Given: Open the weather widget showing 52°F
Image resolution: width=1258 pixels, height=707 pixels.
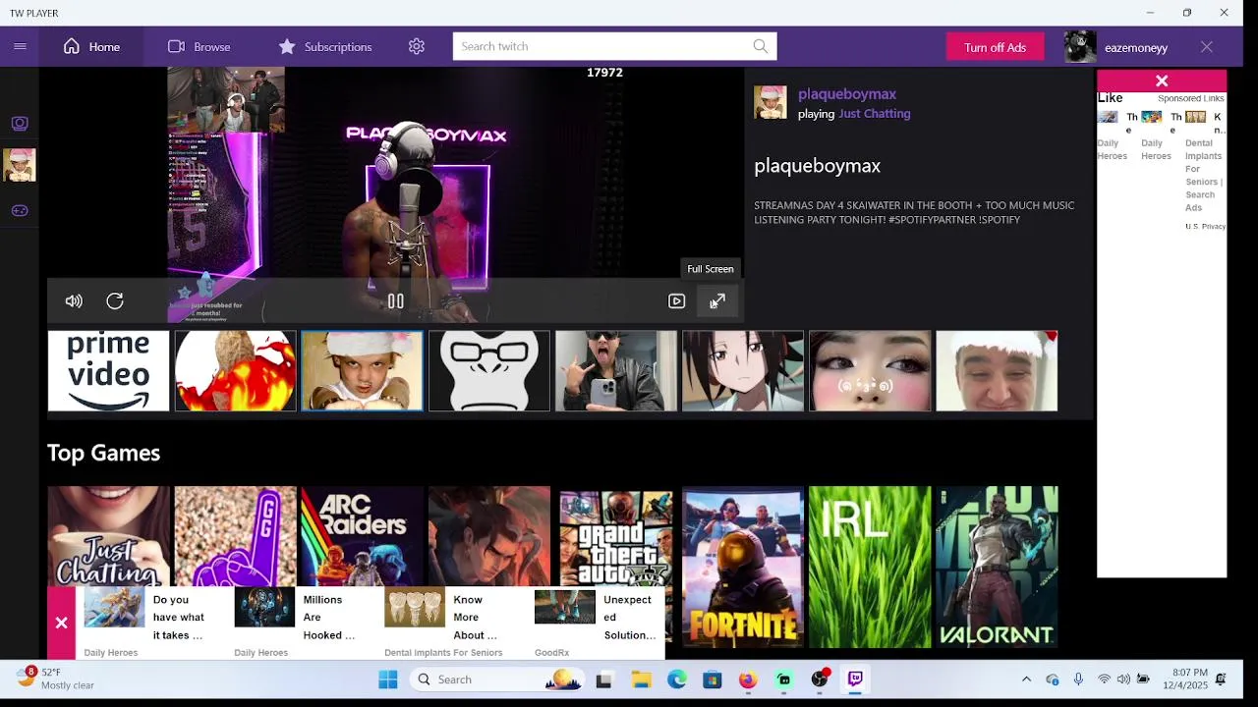Looking at the screenshot, I should [54, 679].
